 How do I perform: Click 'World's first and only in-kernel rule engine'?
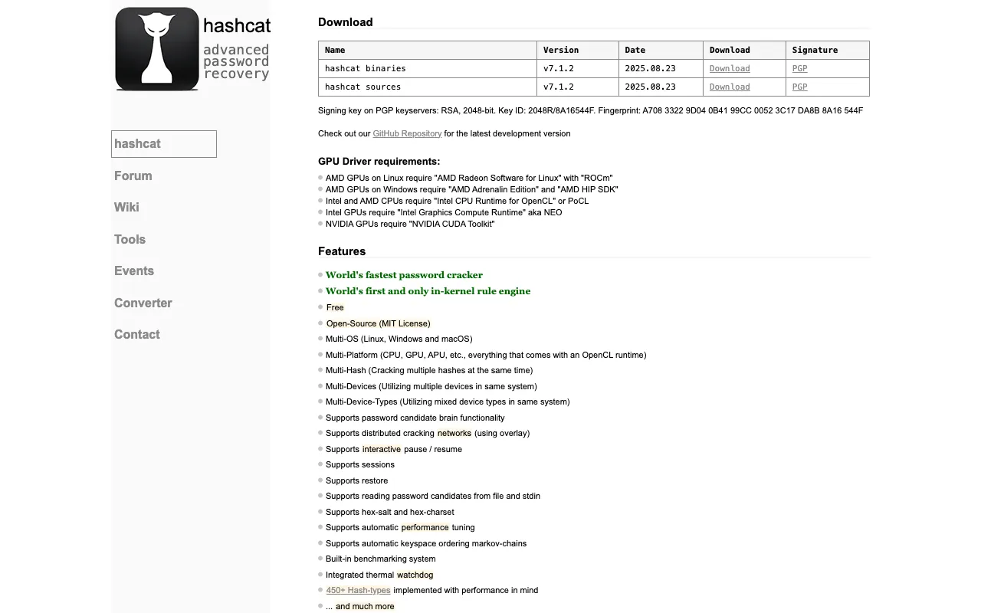428,291
